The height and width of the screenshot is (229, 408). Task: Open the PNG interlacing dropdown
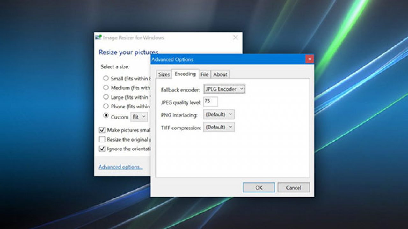click(218, 114)
